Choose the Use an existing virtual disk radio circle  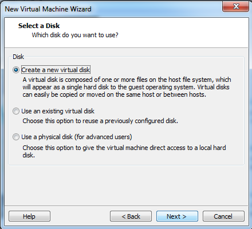[16, 111]
